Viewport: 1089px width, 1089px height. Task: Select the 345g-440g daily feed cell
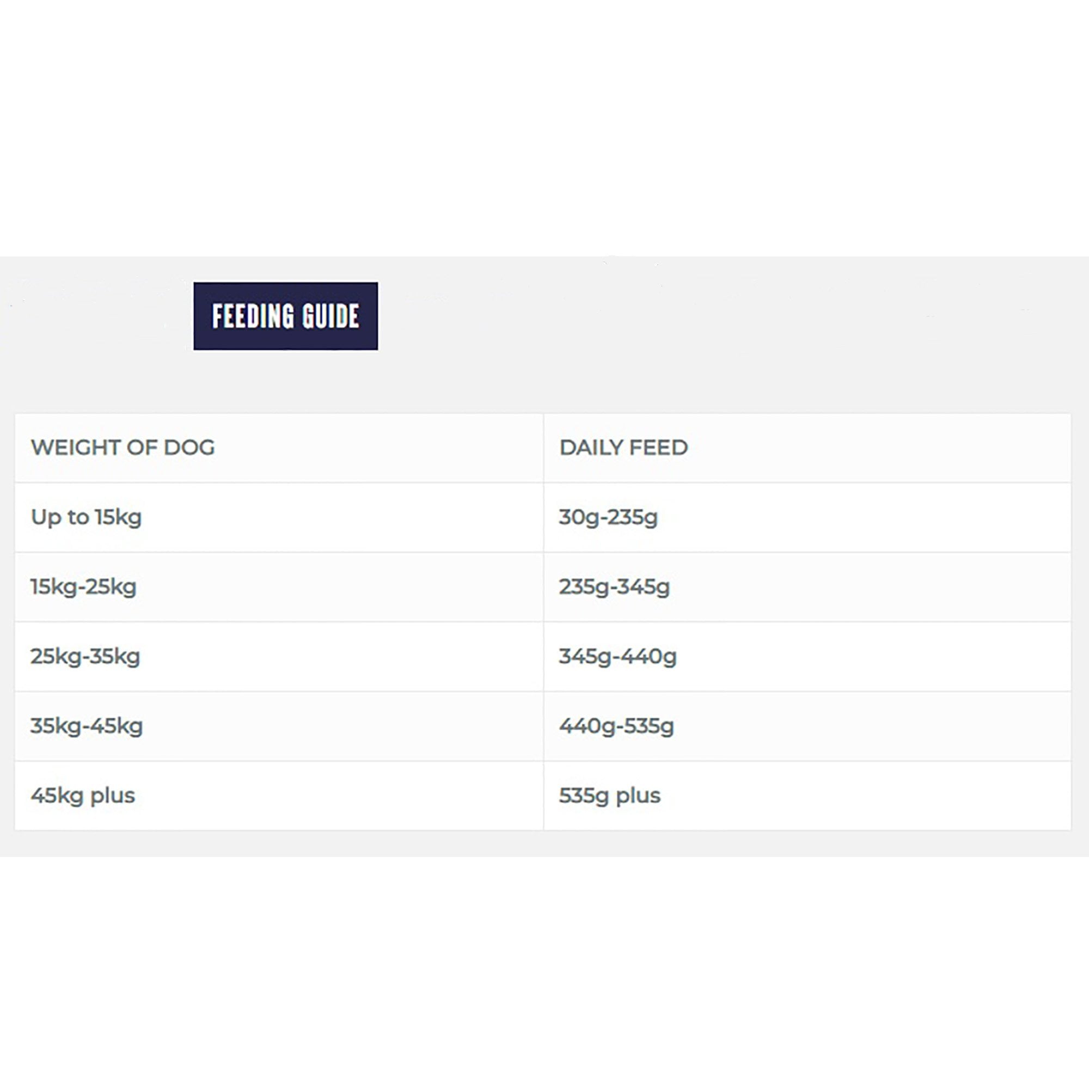click(x=618, y=657)
